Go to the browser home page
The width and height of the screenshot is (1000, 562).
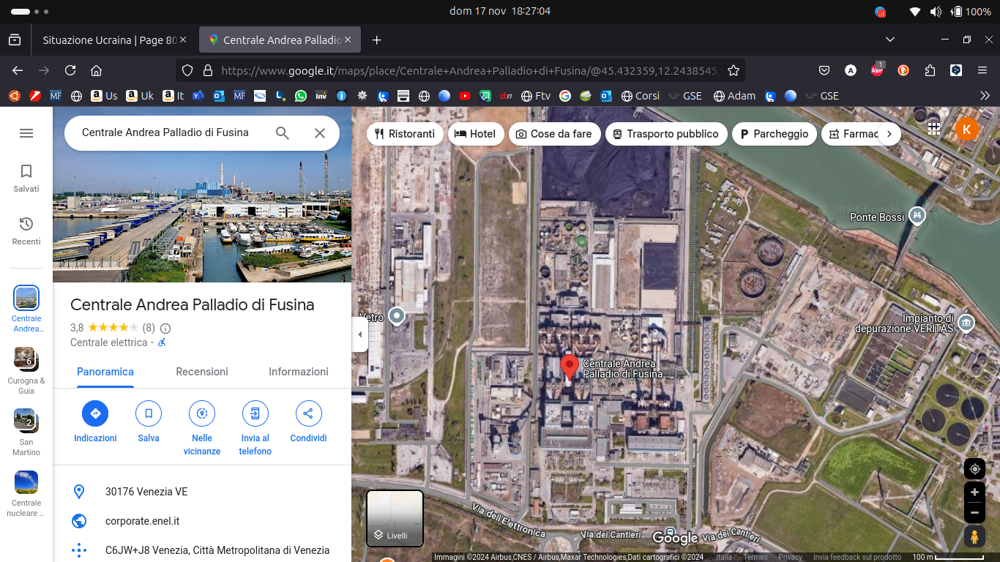pos(96,70)
